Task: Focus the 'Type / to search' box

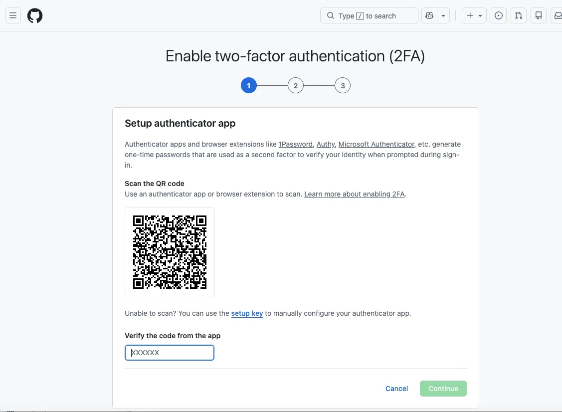Action: [x=369, y=16]
